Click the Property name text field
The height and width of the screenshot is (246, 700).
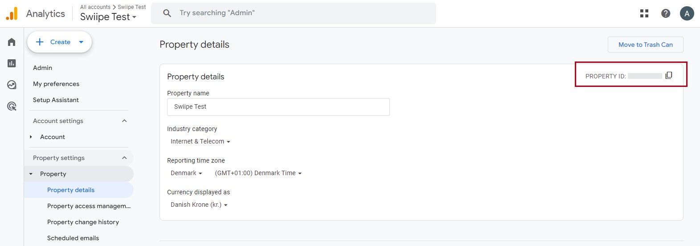pyautogui.click(x=278, y=107)
